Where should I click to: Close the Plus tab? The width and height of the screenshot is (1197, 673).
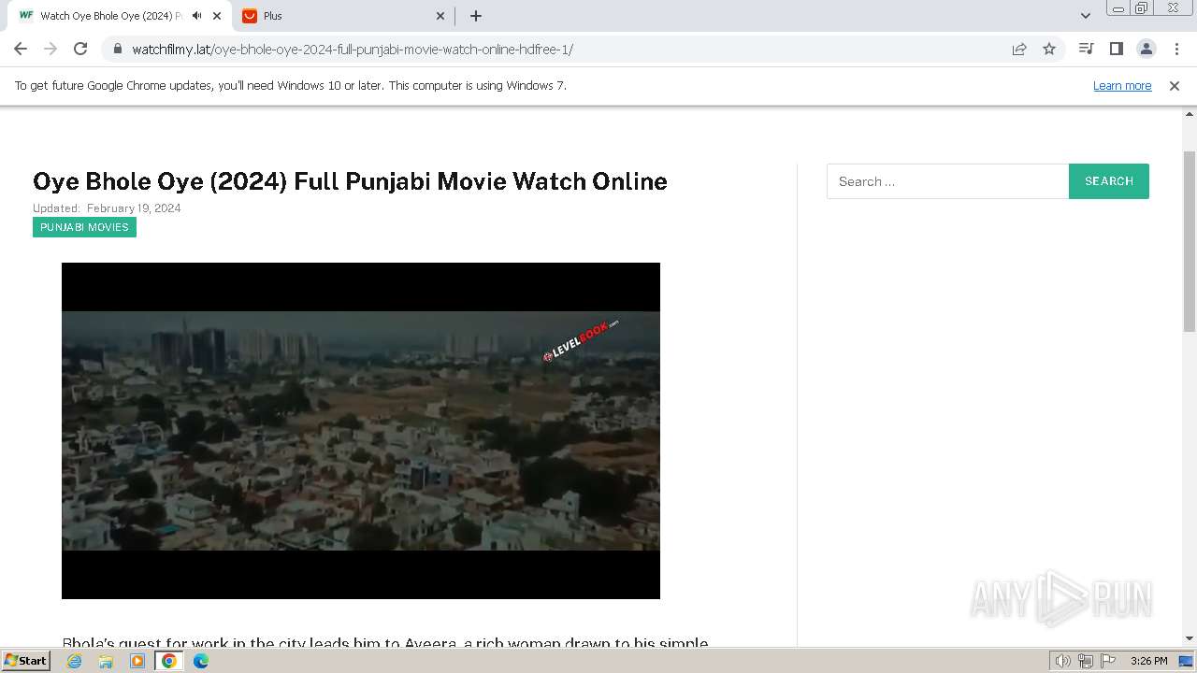(x=441, y=16)
